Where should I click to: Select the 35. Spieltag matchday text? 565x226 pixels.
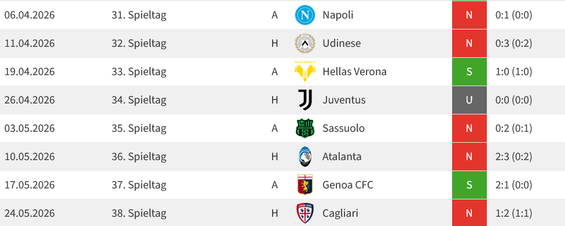[x=139, y=128]
